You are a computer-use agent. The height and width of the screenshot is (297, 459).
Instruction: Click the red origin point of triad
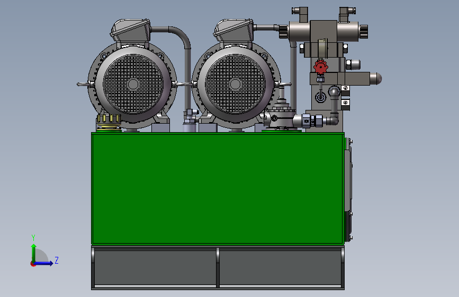click(x=33, y=264)
